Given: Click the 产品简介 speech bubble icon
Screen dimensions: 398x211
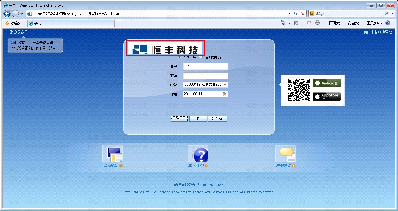Looking at the screenshot, I should coord(286,154).
